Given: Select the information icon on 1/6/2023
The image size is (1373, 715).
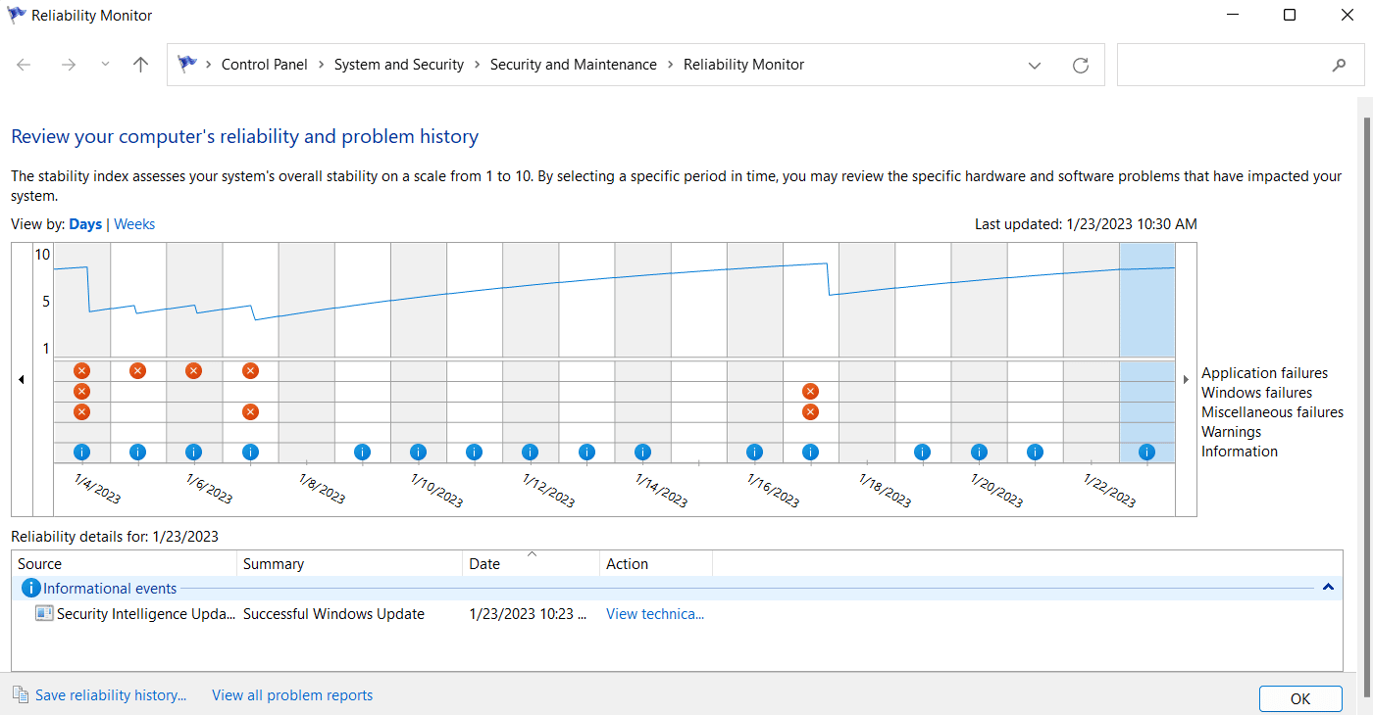Looking at the screenshot, I should 193,452.
